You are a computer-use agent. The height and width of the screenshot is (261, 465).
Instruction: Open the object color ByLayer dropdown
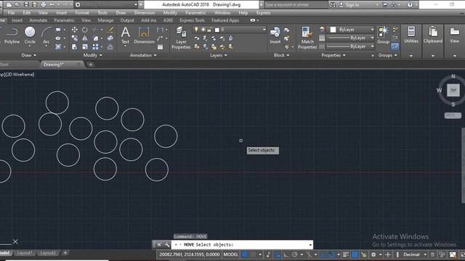pos(352,30)
